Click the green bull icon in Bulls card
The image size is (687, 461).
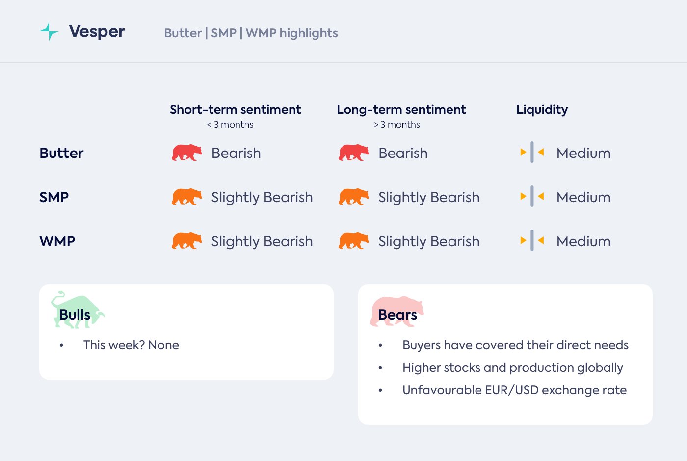point(77,309)
